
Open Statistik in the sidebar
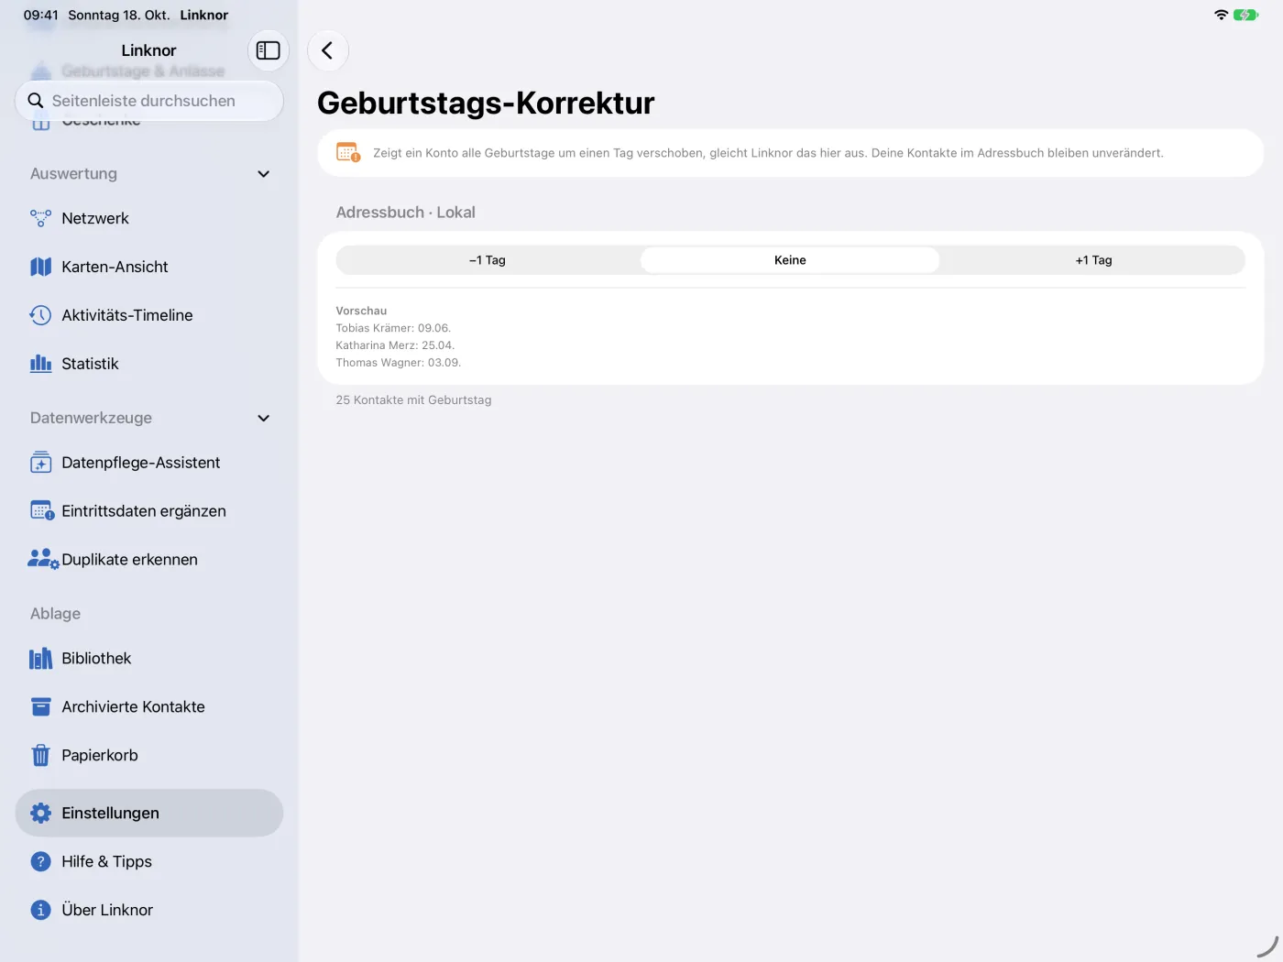(x=149, y=364)
